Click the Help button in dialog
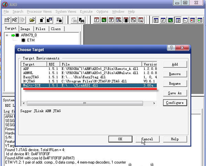This screenshot has height=166, width=206. point(175,139)
